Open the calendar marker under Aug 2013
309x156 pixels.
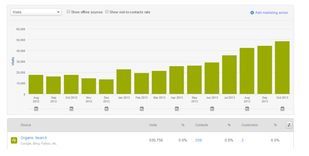pyautogui.click(x=247, y=109)
